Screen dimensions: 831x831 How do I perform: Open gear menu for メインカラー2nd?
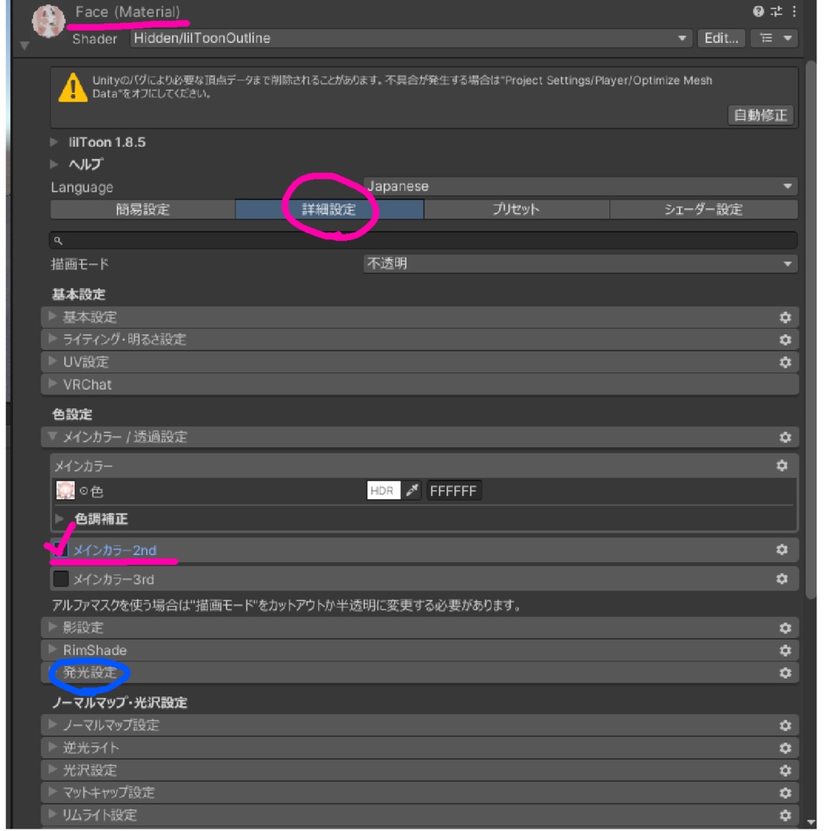pos(781,549)
